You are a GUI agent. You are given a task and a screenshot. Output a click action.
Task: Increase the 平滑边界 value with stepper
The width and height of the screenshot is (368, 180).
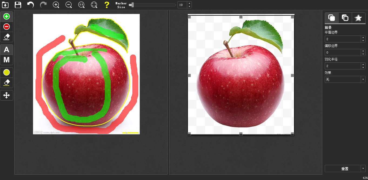click(363, 38)
